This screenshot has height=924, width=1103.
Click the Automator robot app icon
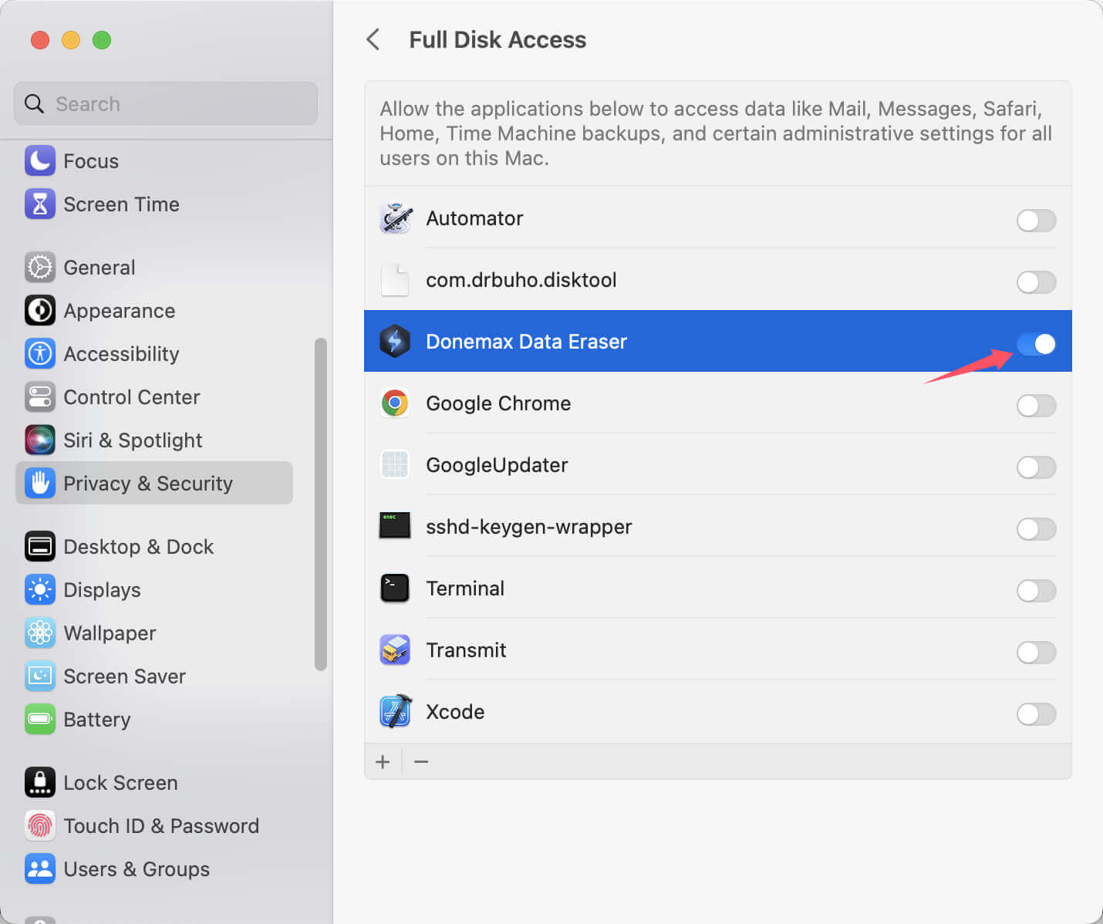click(x=395, y=218)
